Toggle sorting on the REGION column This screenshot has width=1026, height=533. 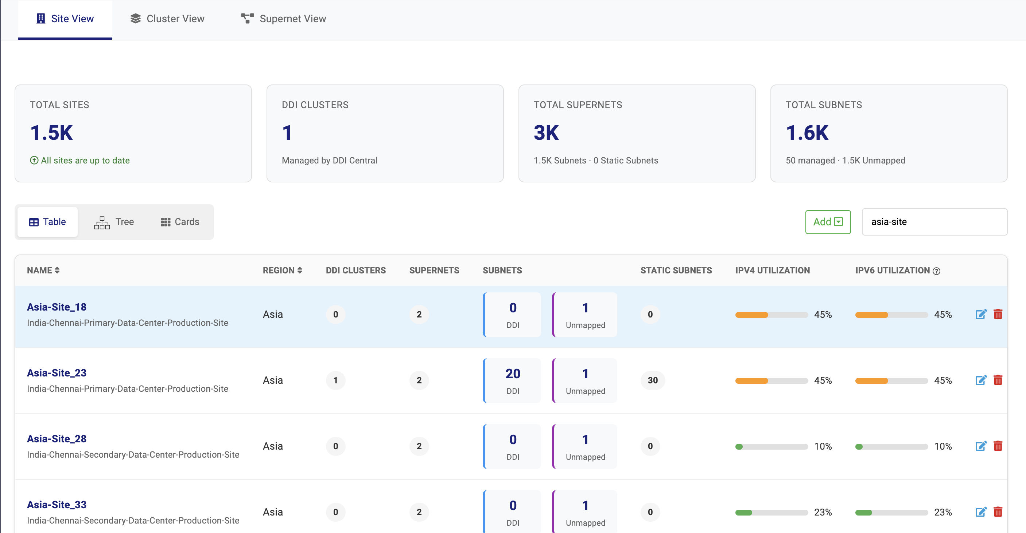coord(300,270)
